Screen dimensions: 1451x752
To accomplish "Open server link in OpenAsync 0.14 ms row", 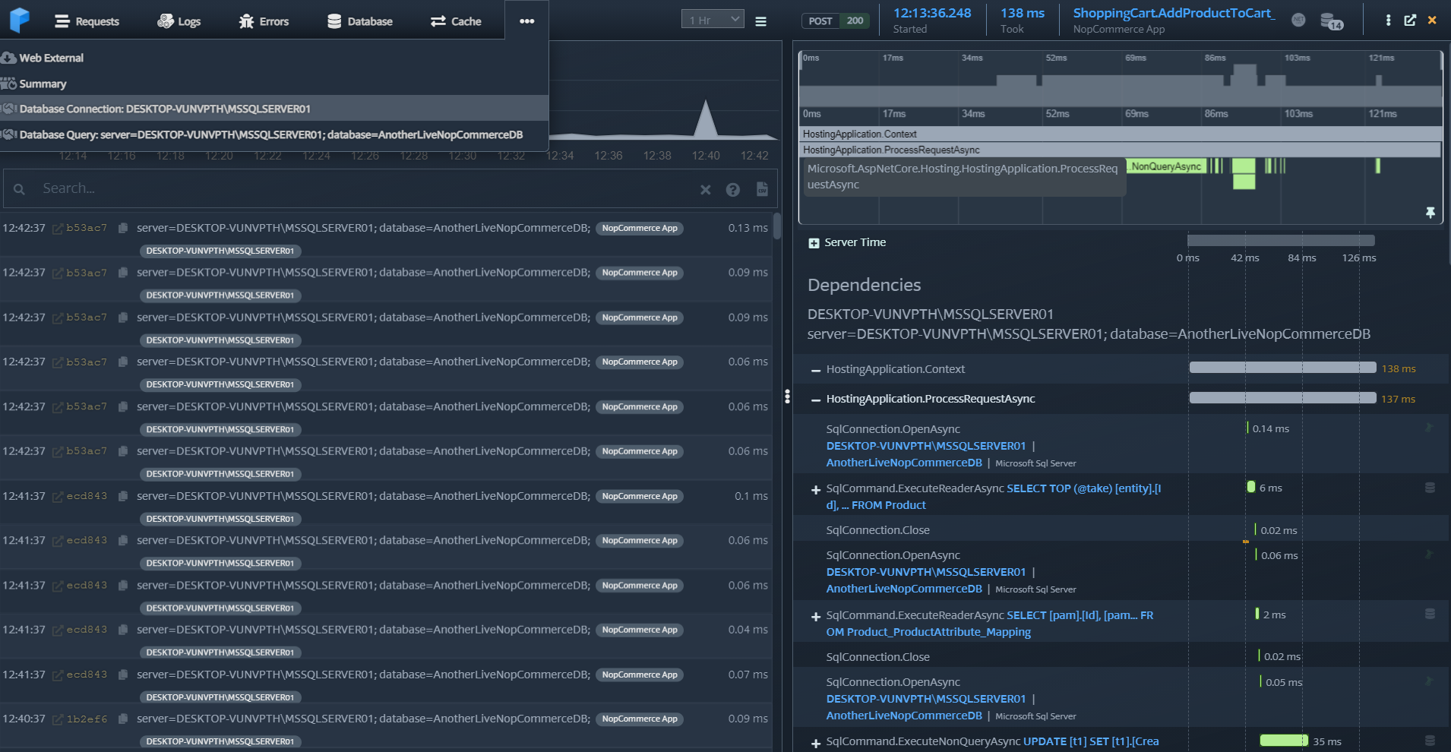I will (x=926, y=446).
